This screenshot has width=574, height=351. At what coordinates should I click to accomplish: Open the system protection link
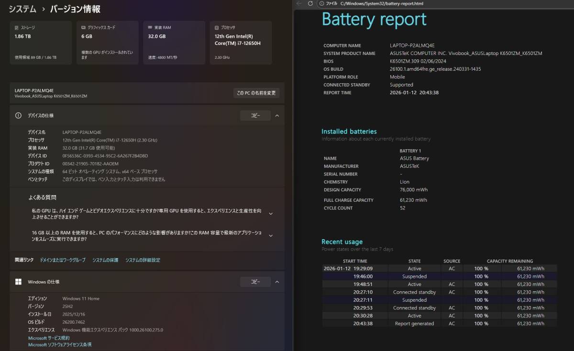pos(105,260)
